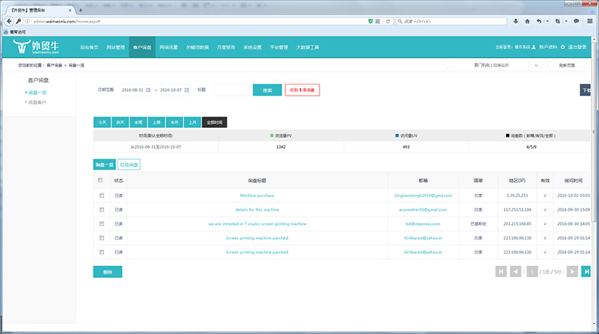Go to the previous page arrow
The width and height of the screenshot is (599, 334).
point(515,271)
